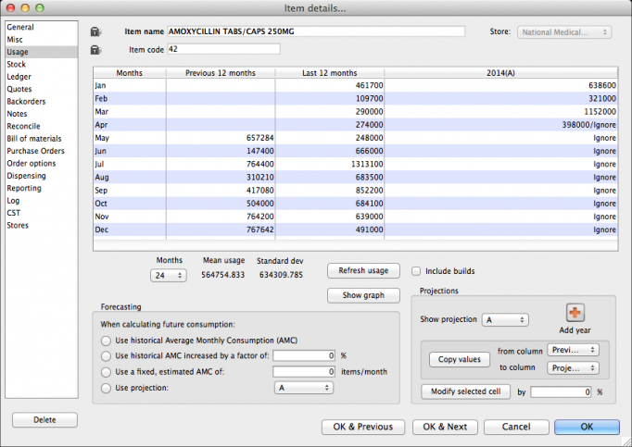Open the Quotes section
The width and height of the screenshot is (632, 447).
pyautogui.click(x=42, y=89)
